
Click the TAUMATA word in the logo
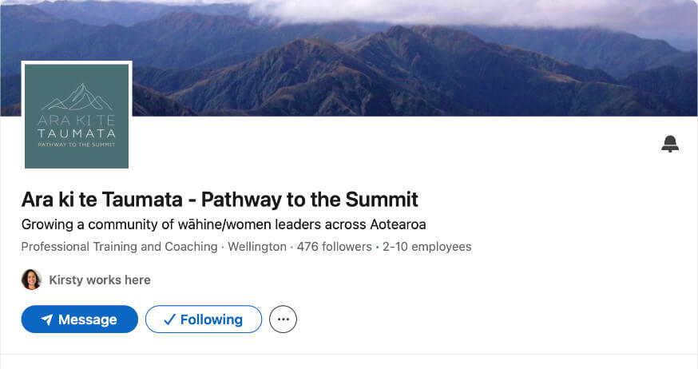coord(77,133)
